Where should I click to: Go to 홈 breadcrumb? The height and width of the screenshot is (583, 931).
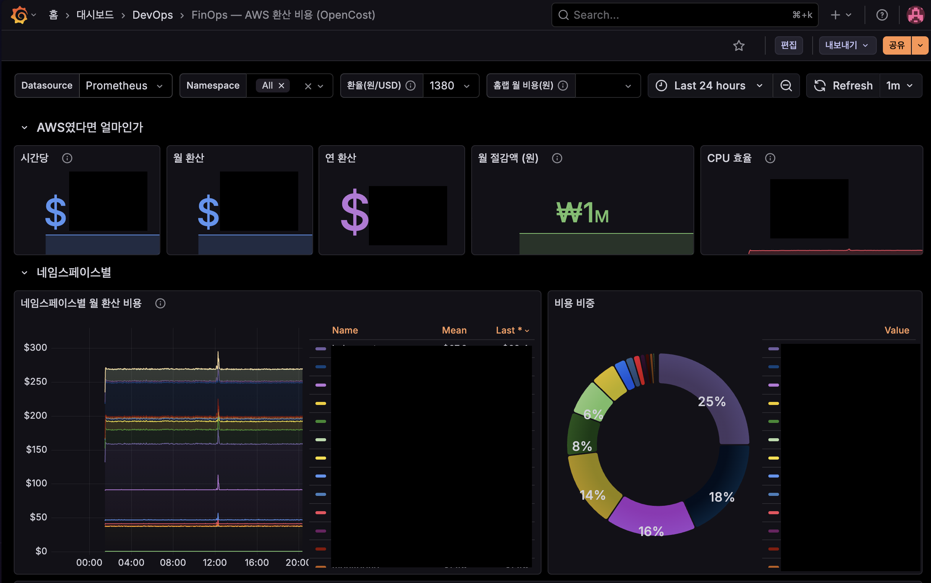point(53,15)
